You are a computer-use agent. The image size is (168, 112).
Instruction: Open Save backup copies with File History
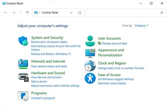click(x=56, y=48)
